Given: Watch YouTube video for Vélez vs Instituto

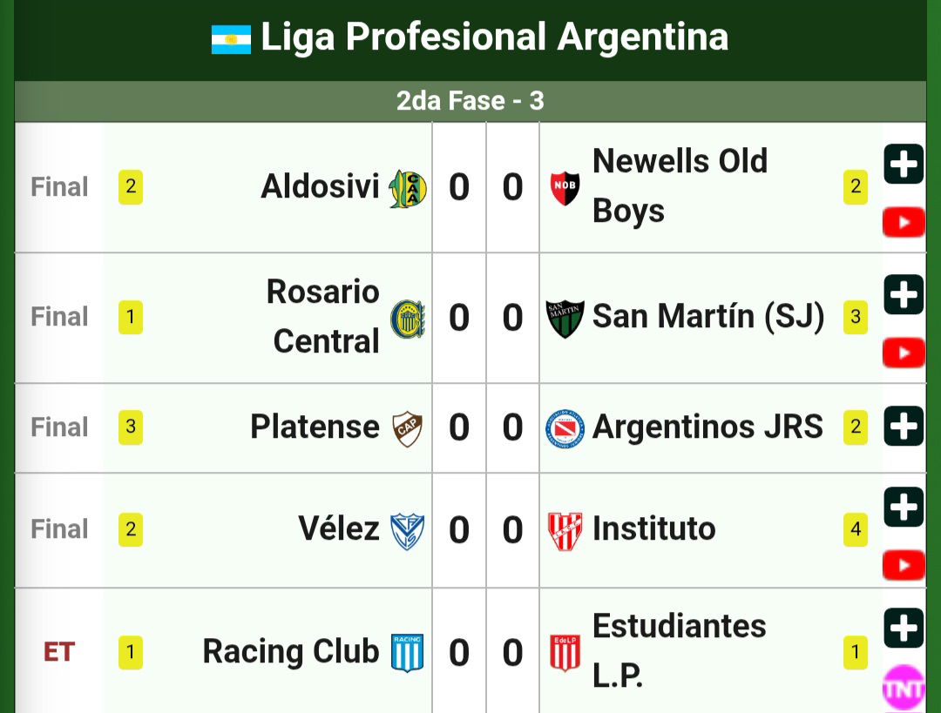Looking at the screenshot, I should click(904, 565).
